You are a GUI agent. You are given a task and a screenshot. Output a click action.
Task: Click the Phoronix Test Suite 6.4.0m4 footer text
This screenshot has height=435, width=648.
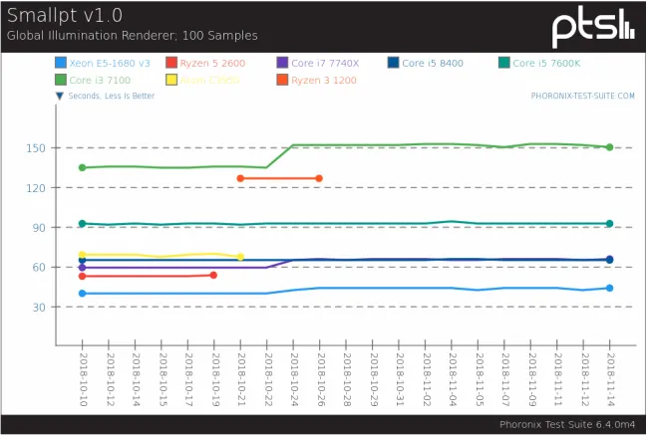tap(567, 424)
